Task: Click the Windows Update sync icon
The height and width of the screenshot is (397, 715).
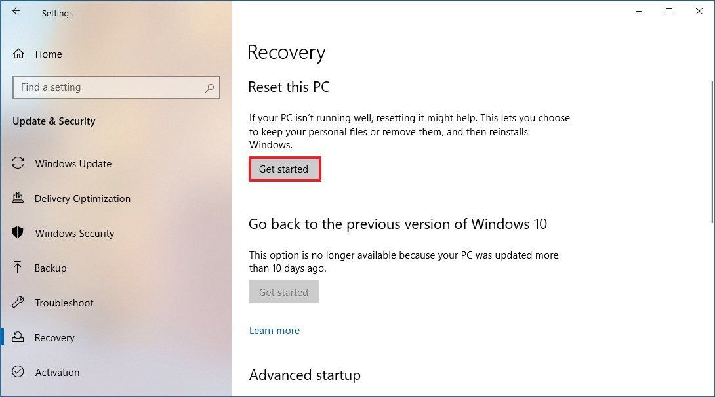Action: 18,164
